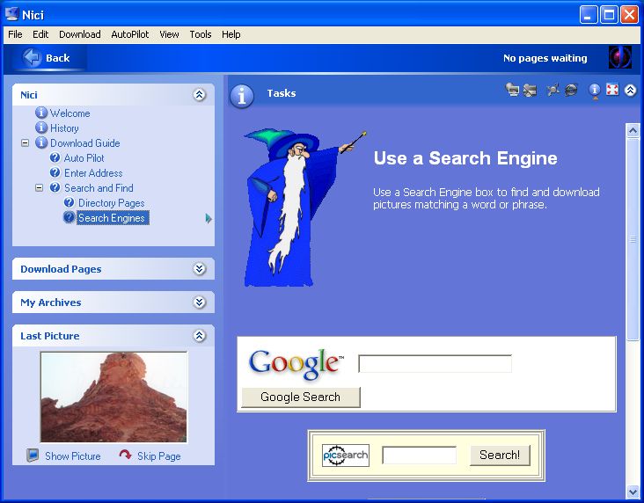Image resolution: width=644 pixels, height=503 pixels.
Task: Expand the Download Pages panel
Action: click(x=199, y=269)
